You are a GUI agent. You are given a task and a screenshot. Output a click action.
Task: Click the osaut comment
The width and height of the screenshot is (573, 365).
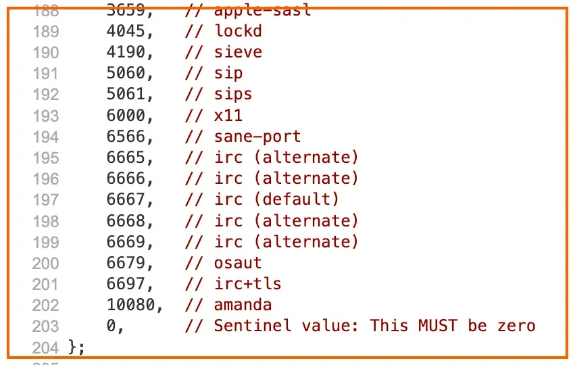pos(223,263)
